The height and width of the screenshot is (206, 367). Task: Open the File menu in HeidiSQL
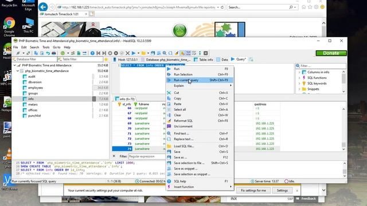pos(15,47)
